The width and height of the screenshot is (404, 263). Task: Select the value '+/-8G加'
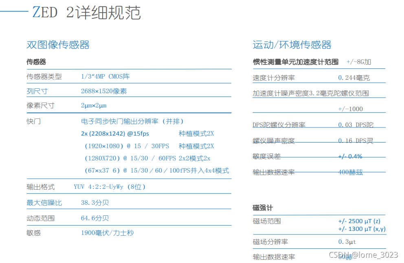pos(359,62)
